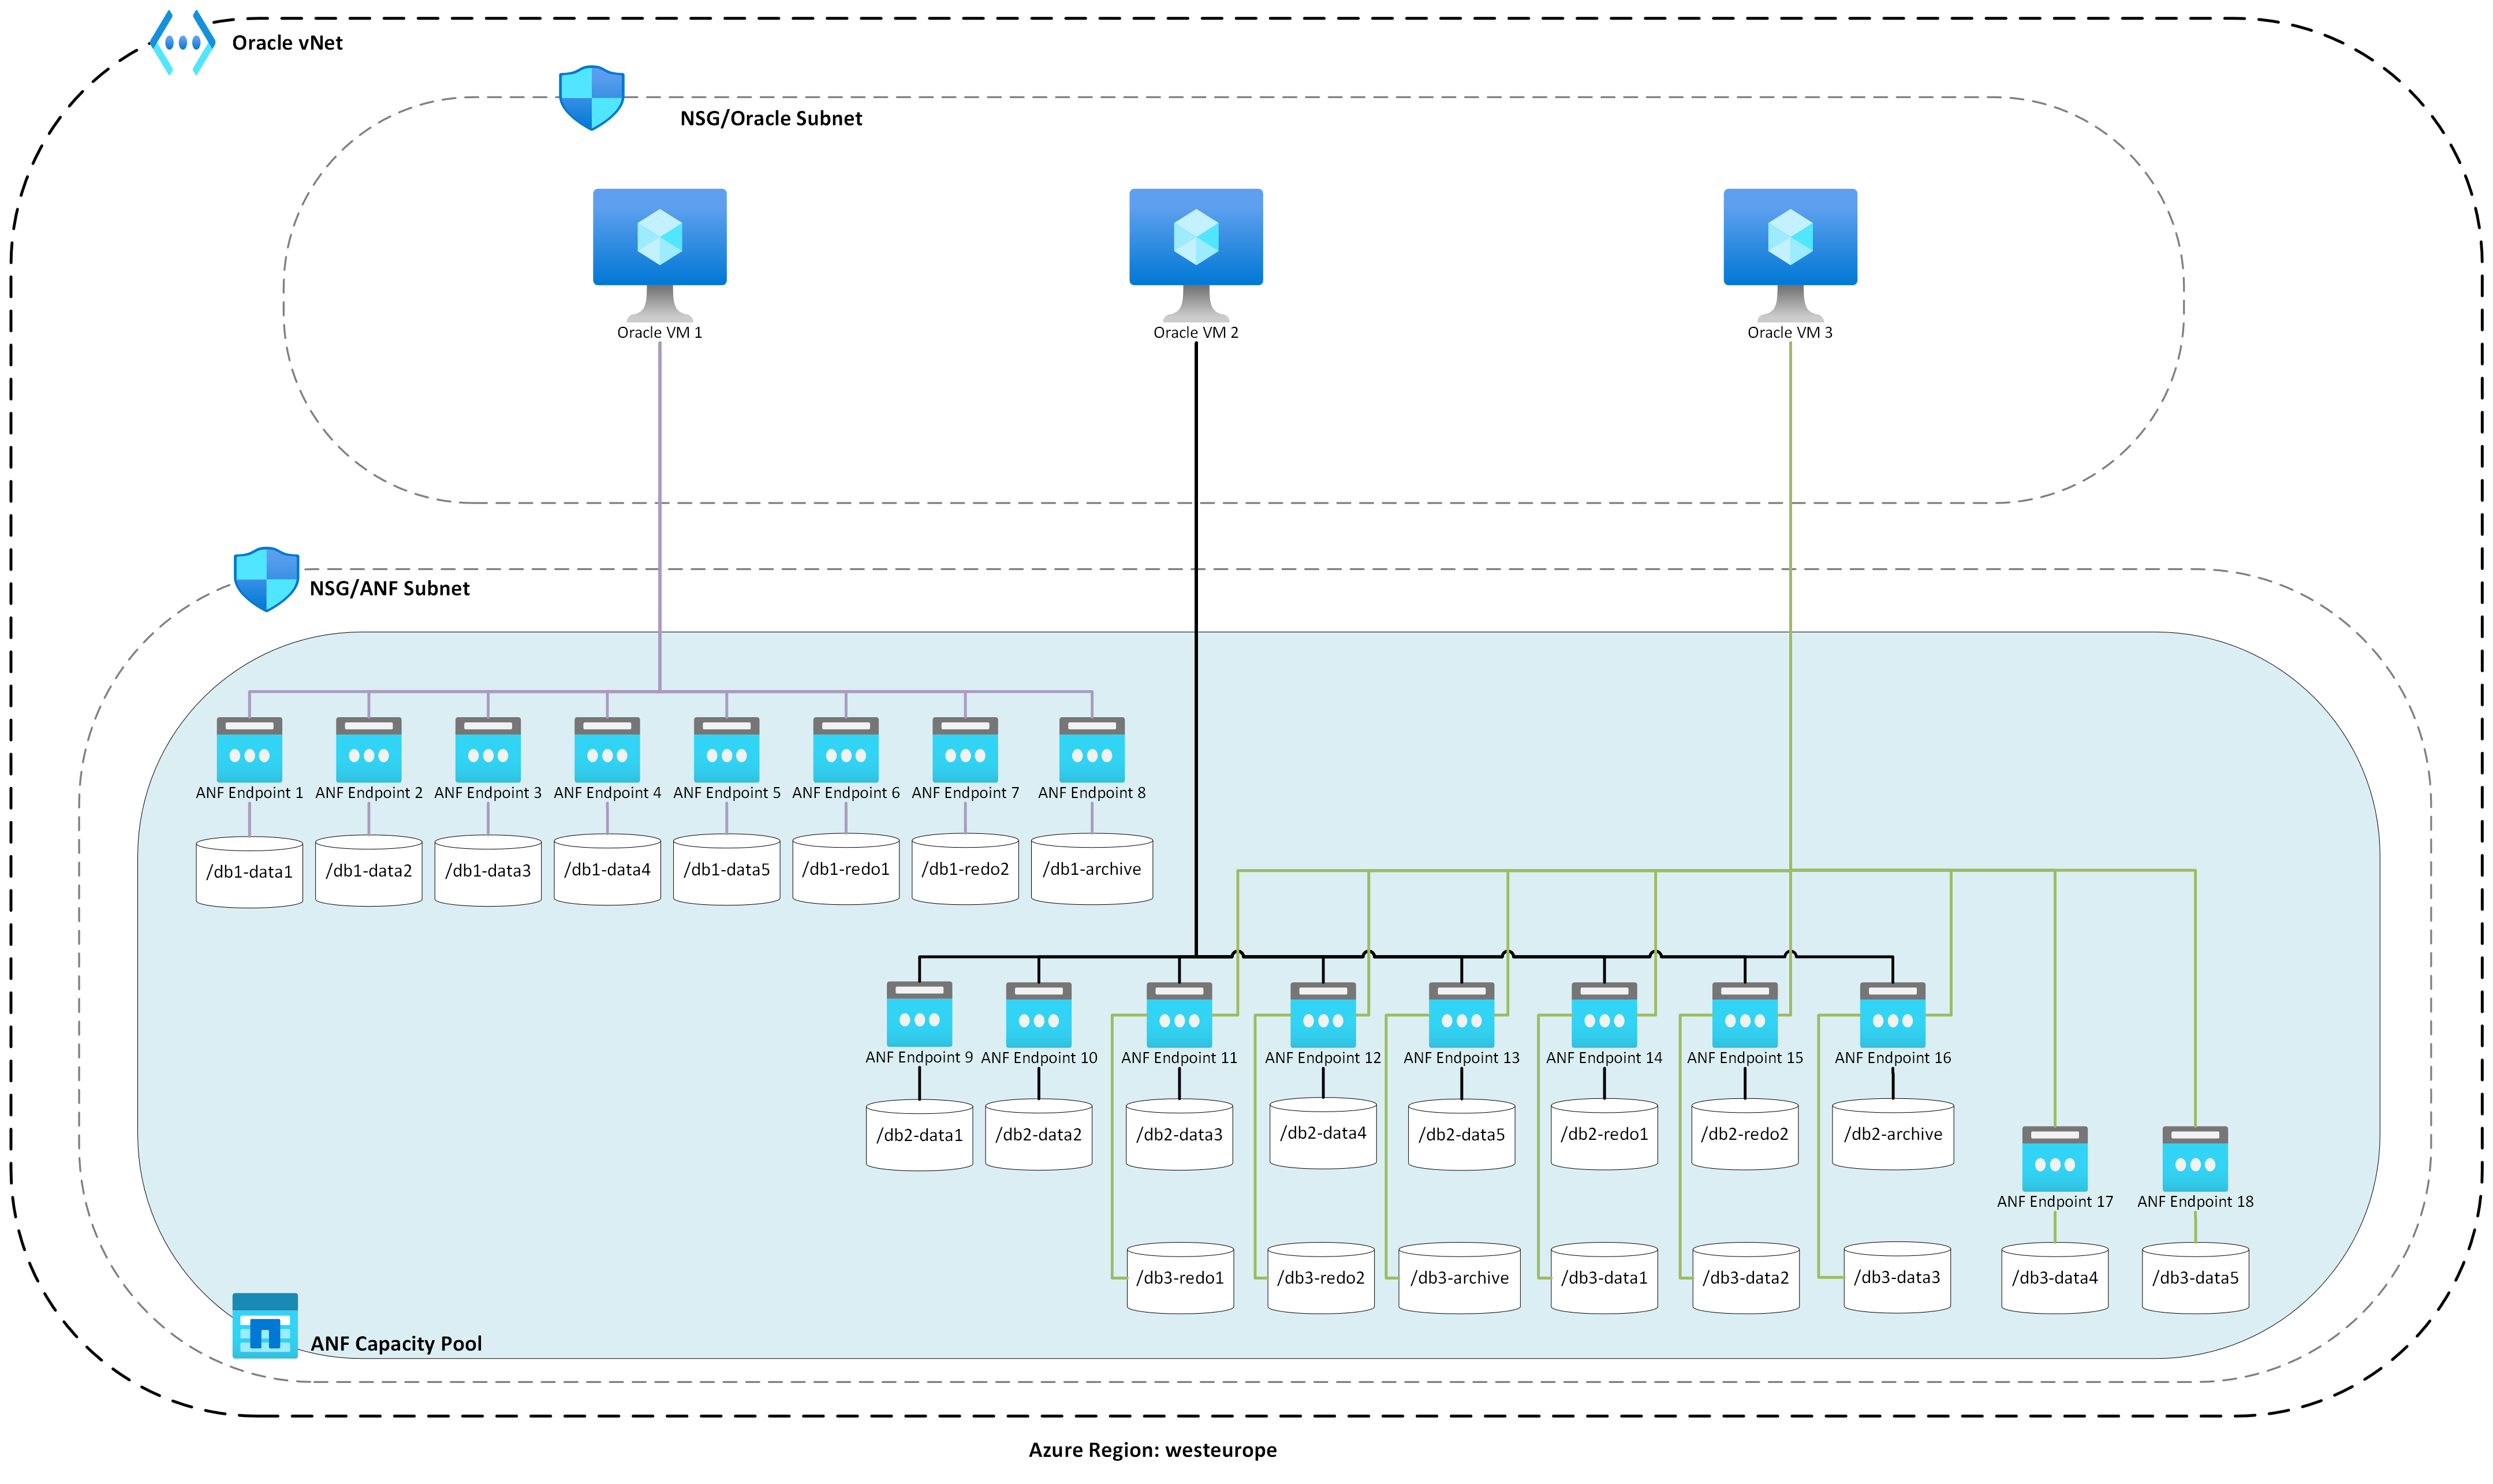The height and width of the screenshot is (1484, 2493).
Task: Select the ANF Endpoint 16 icon
Action: pyautogui.click(x=1892, y=1014)
